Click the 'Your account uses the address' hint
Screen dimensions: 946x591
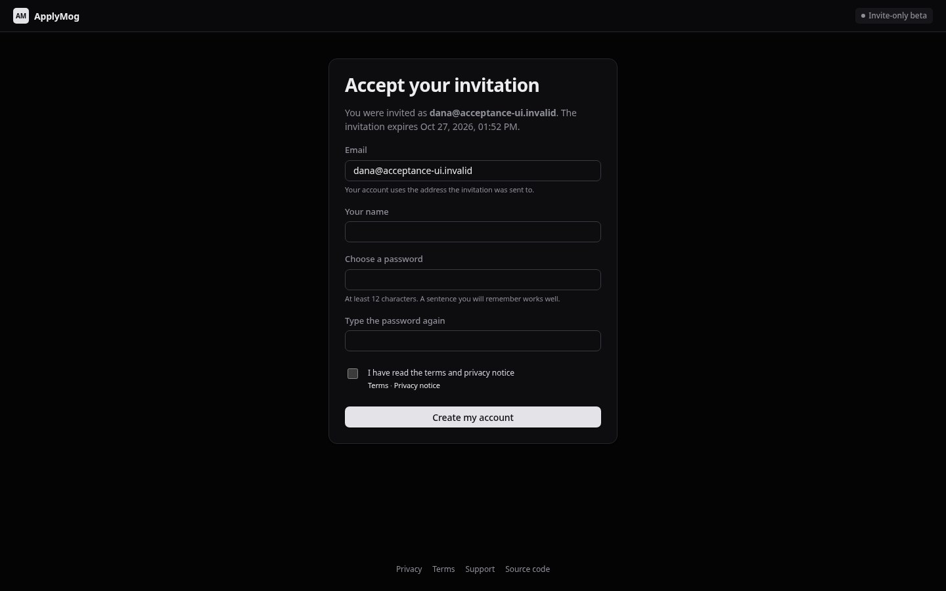439,190
